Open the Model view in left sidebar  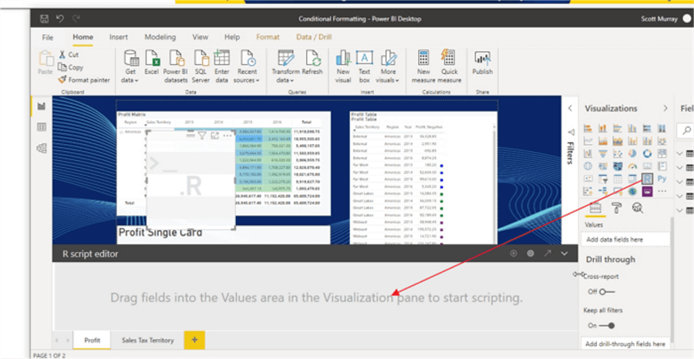42,148
